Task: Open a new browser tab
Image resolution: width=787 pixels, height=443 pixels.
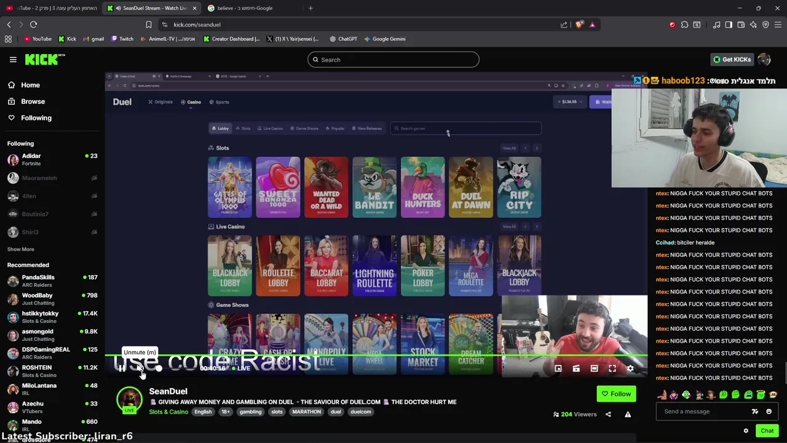Action: coord(310,8)
